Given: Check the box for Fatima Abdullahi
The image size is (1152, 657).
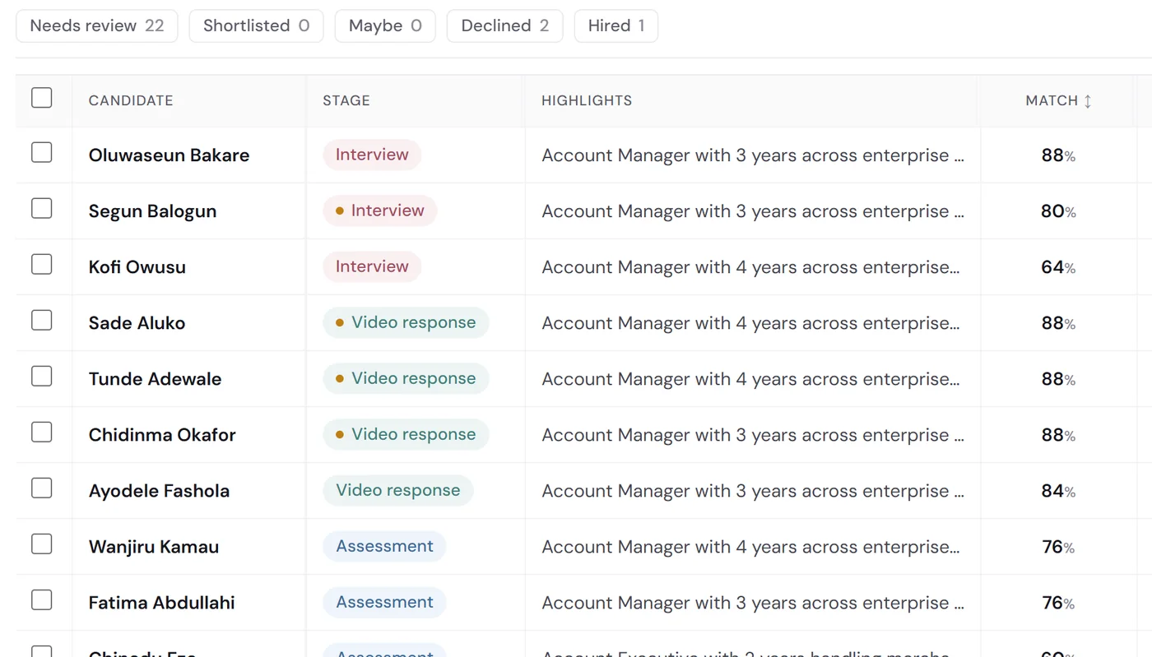Looking at the screenshot, I should tap(42, 600).
